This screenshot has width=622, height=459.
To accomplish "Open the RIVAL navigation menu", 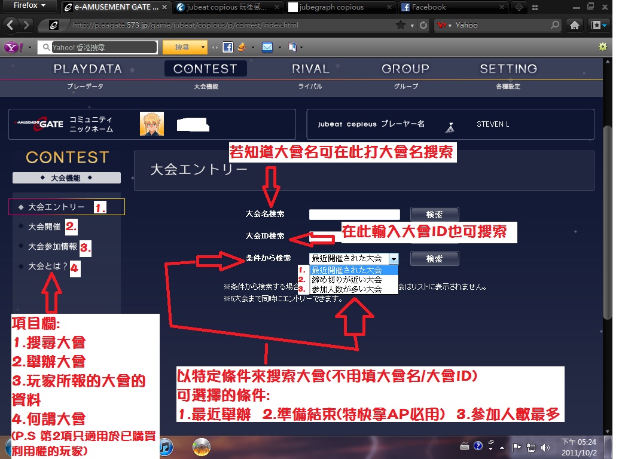I will point(310,69).
